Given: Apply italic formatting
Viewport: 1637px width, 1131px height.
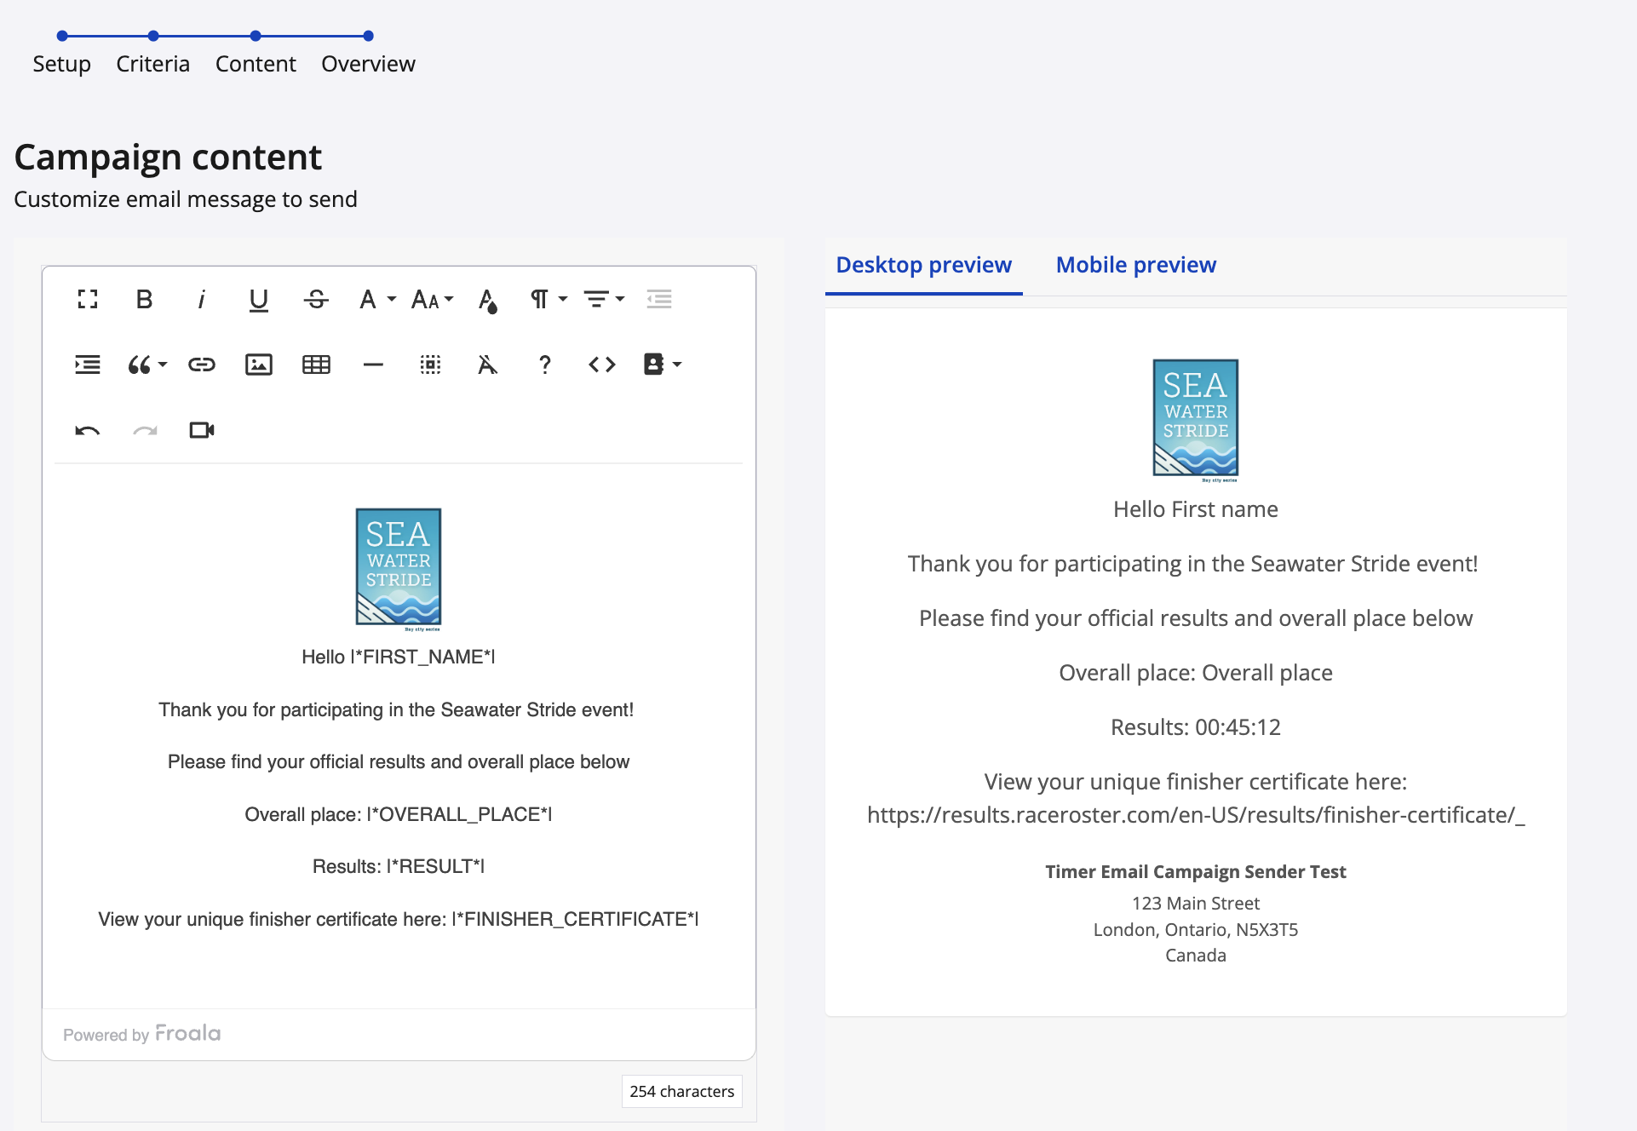Looking at the screenshot, I should coord(201,299).
